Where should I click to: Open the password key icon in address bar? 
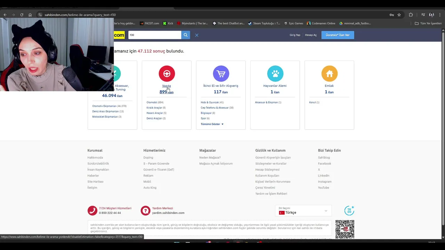pyautogui.click(x=391, y=15)
